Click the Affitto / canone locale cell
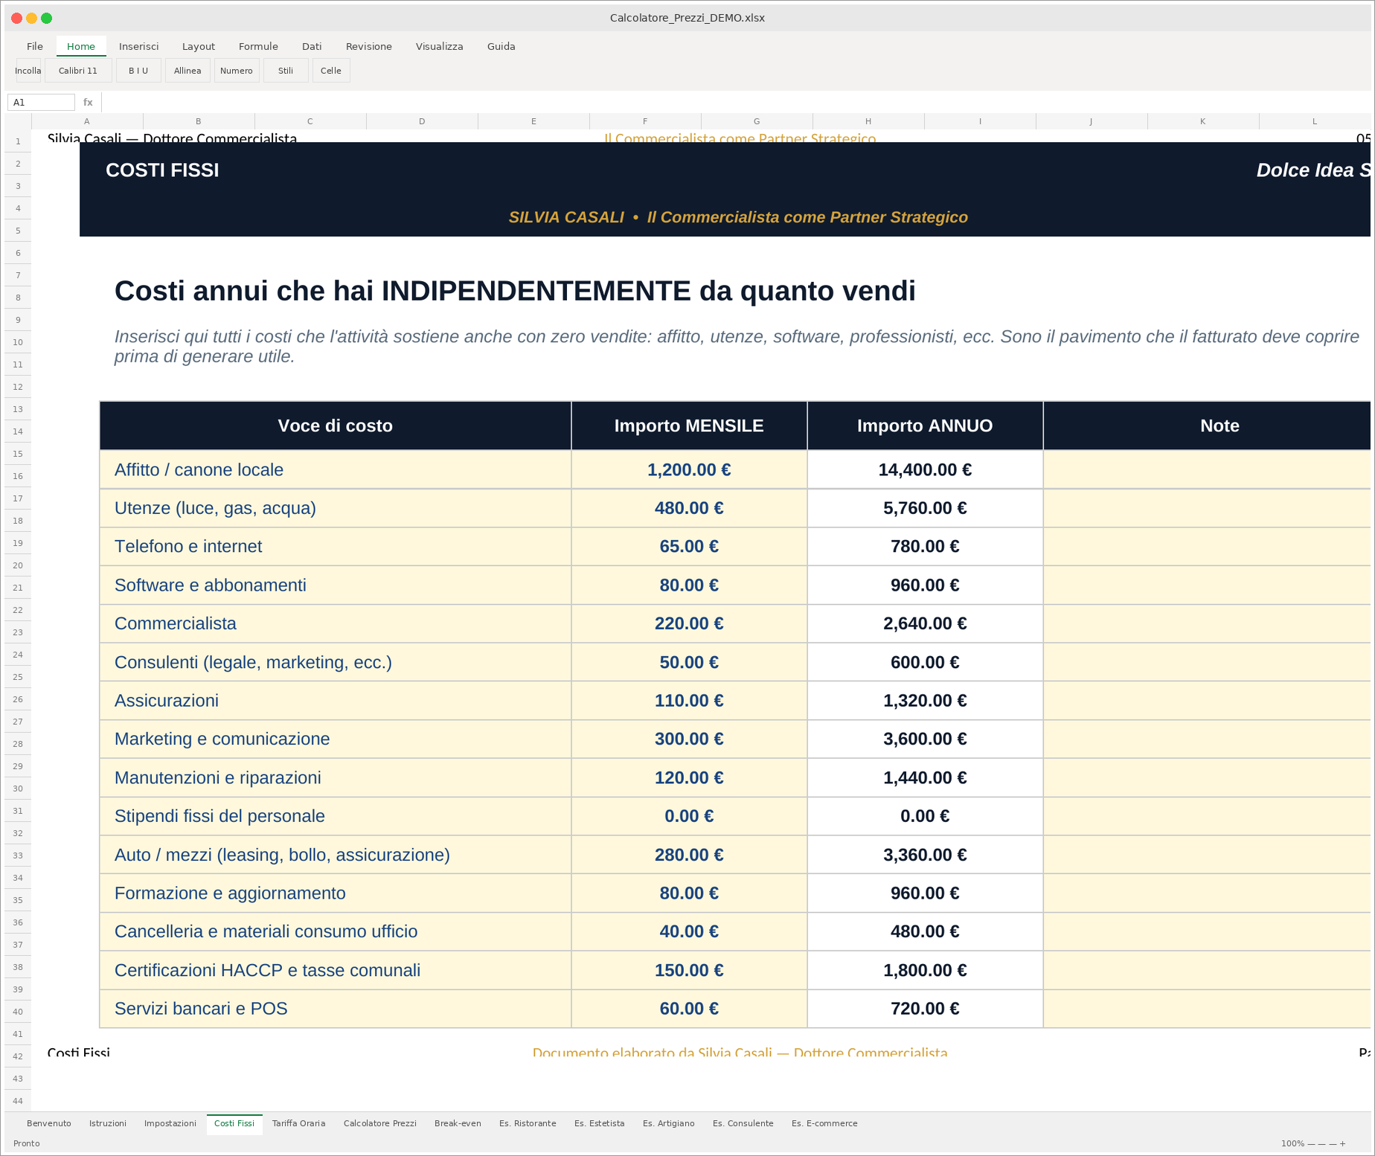This screenshot has width=1375, height=1156. 336,469
